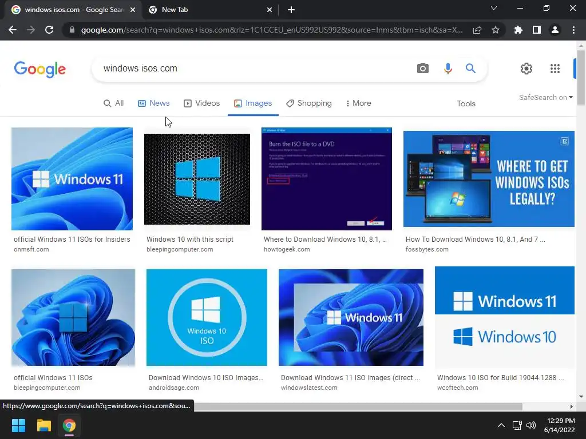Open link Download Windows 11 ISO images (direct
The width and height of the screenshot is (586, 439).
(x=351, y=378)
